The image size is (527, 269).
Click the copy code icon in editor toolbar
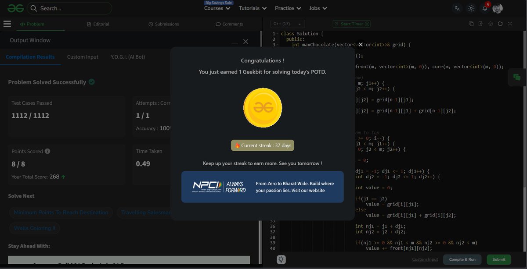pos(471,24)
